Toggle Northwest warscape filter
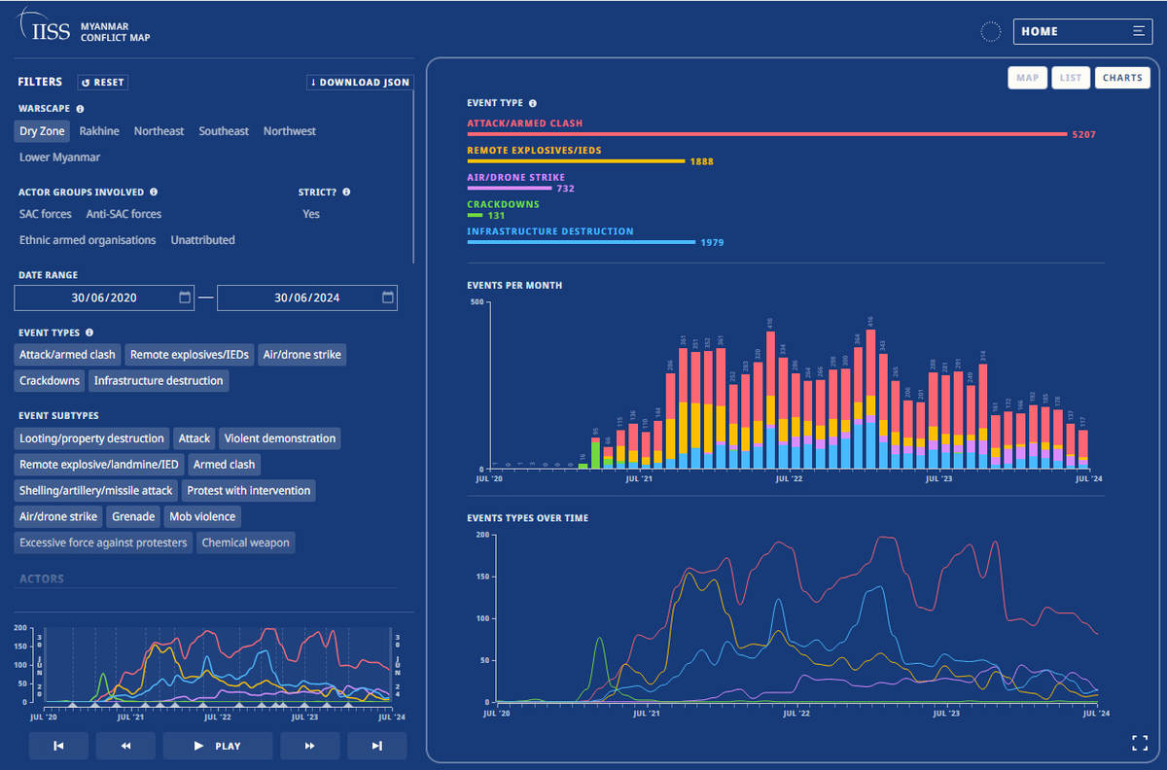 pos(290,131)
